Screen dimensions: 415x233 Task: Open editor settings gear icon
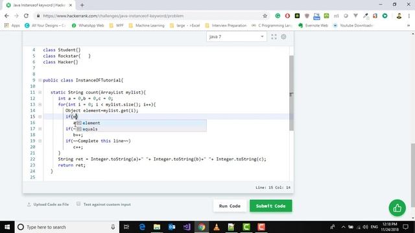point(283,37)
